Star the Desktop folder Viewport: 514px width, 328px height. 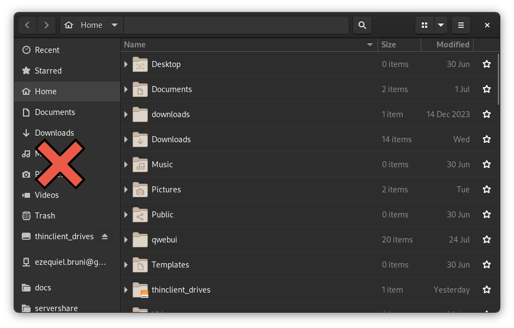click(486, 64)
